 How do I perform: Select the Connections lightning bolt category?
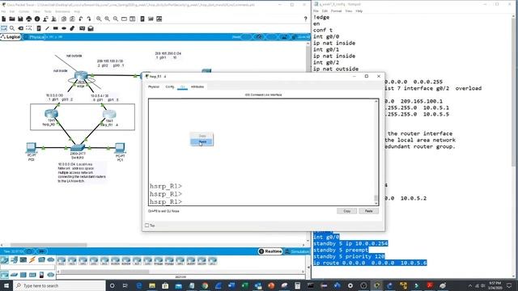(32, 260)
